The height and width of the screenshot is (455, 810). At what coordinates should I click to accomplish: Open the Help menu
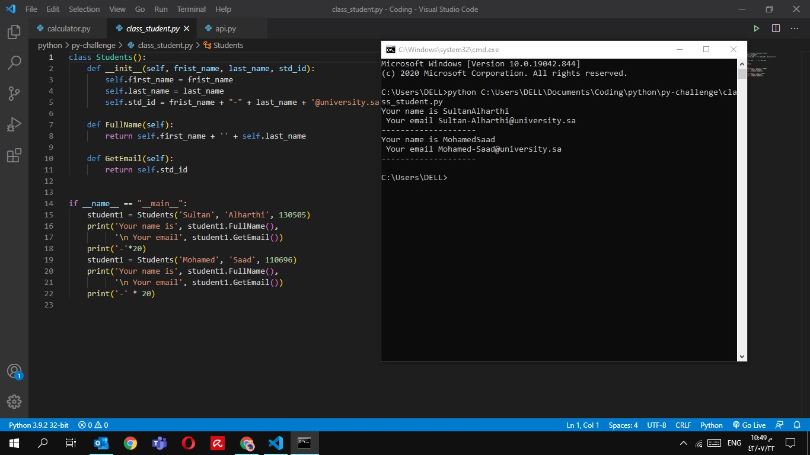(224, 9)
